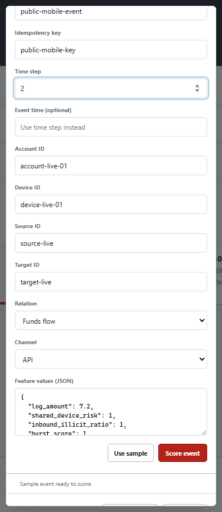Click the Time step stepper arrows
222x512 pixels.
(197, 88)
